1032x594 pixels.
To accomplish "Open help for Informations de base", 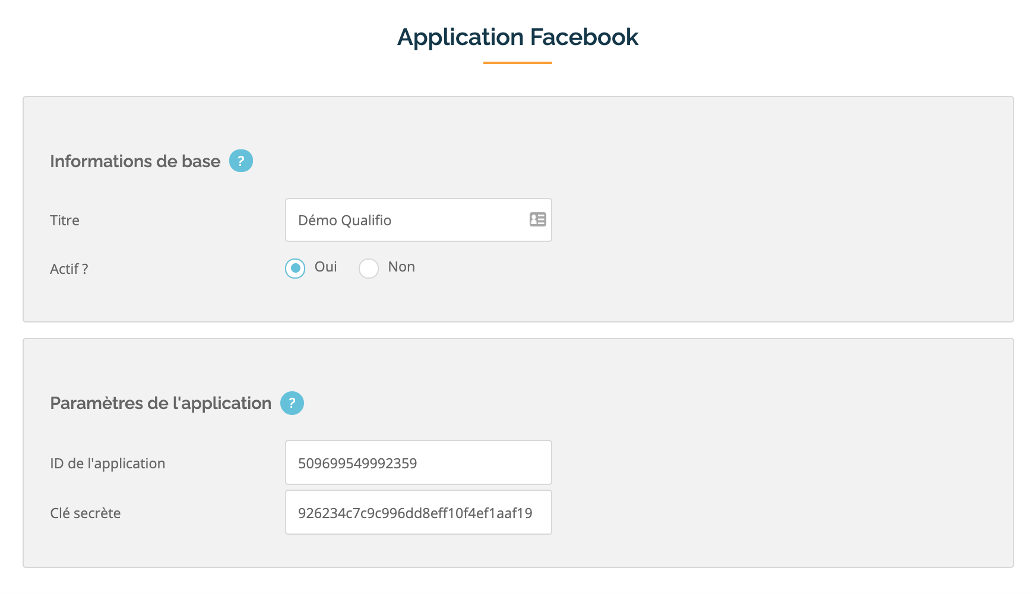I will (241, 161).
